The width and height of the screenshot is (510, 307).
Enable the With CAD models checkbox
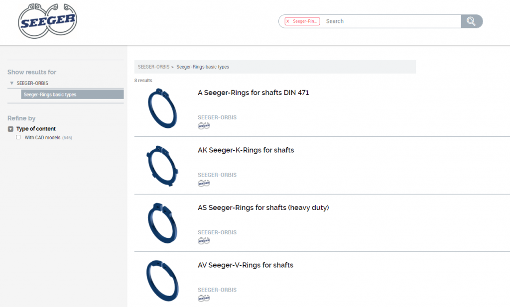click(18, 137)
